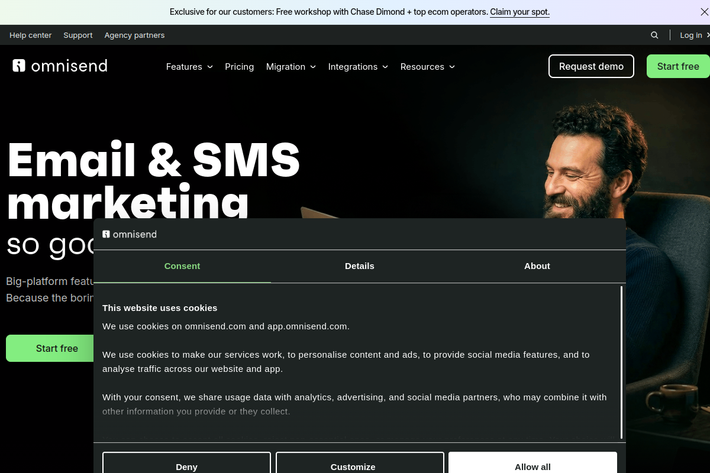Allow all cookies
Image resolution: width=710 pixels, height=473 pixels.
point(532,463)
